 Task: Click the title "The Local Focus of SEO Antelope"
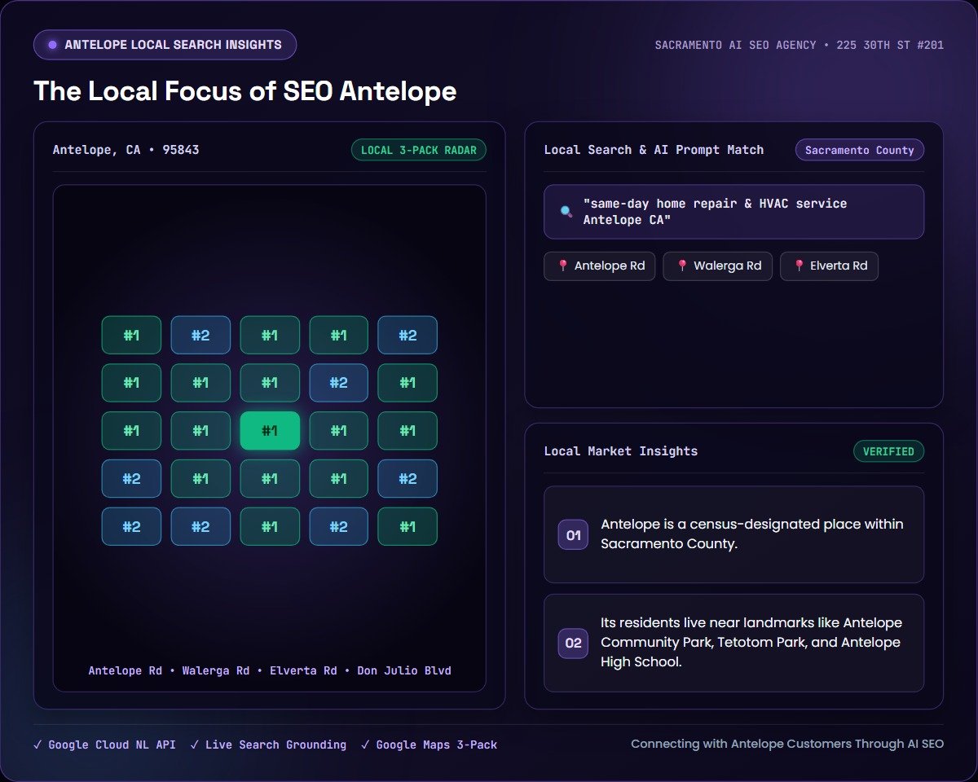pyautogui.click(x=244, y=91)
